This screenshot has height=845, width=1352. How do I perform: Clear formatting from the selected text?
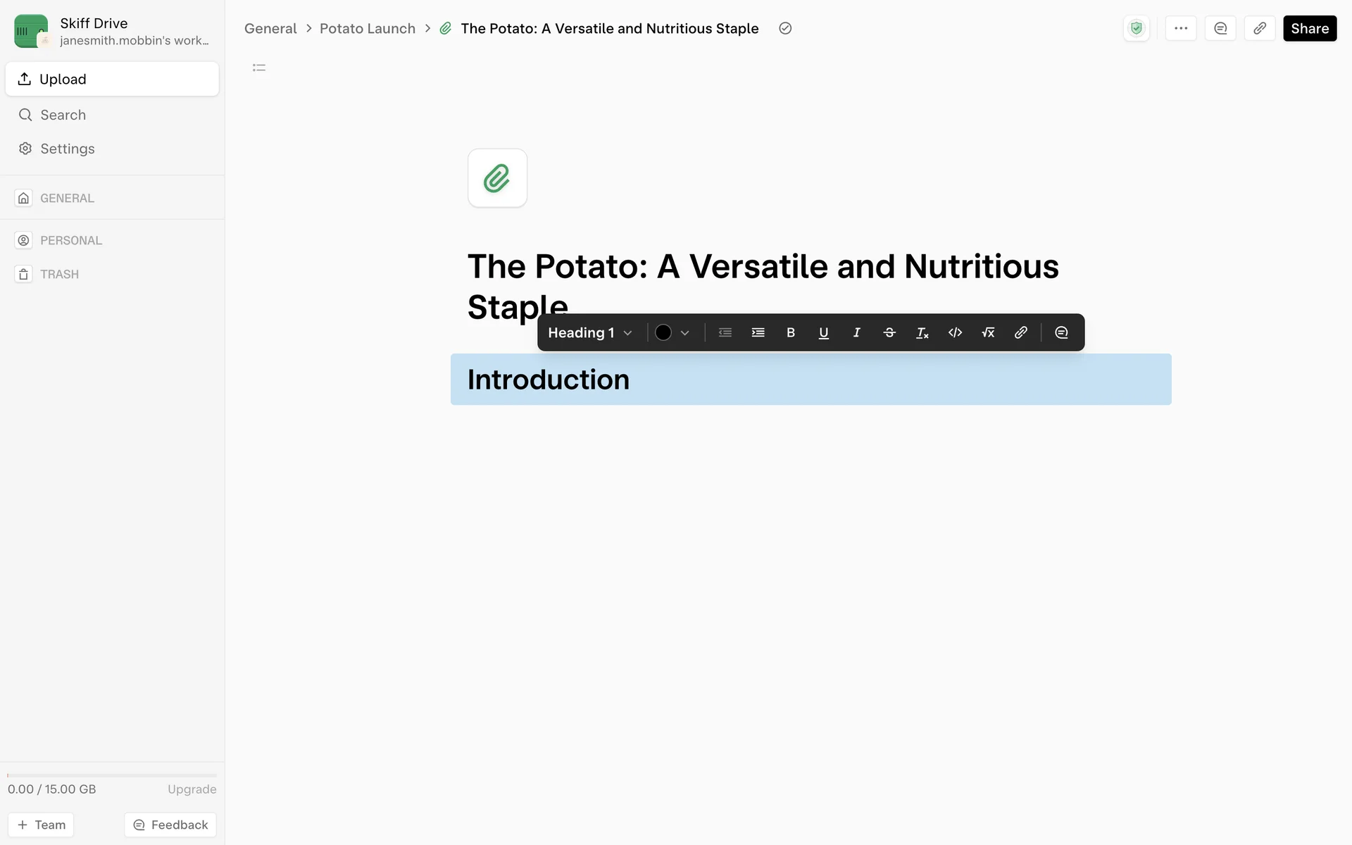pos(922,332)
